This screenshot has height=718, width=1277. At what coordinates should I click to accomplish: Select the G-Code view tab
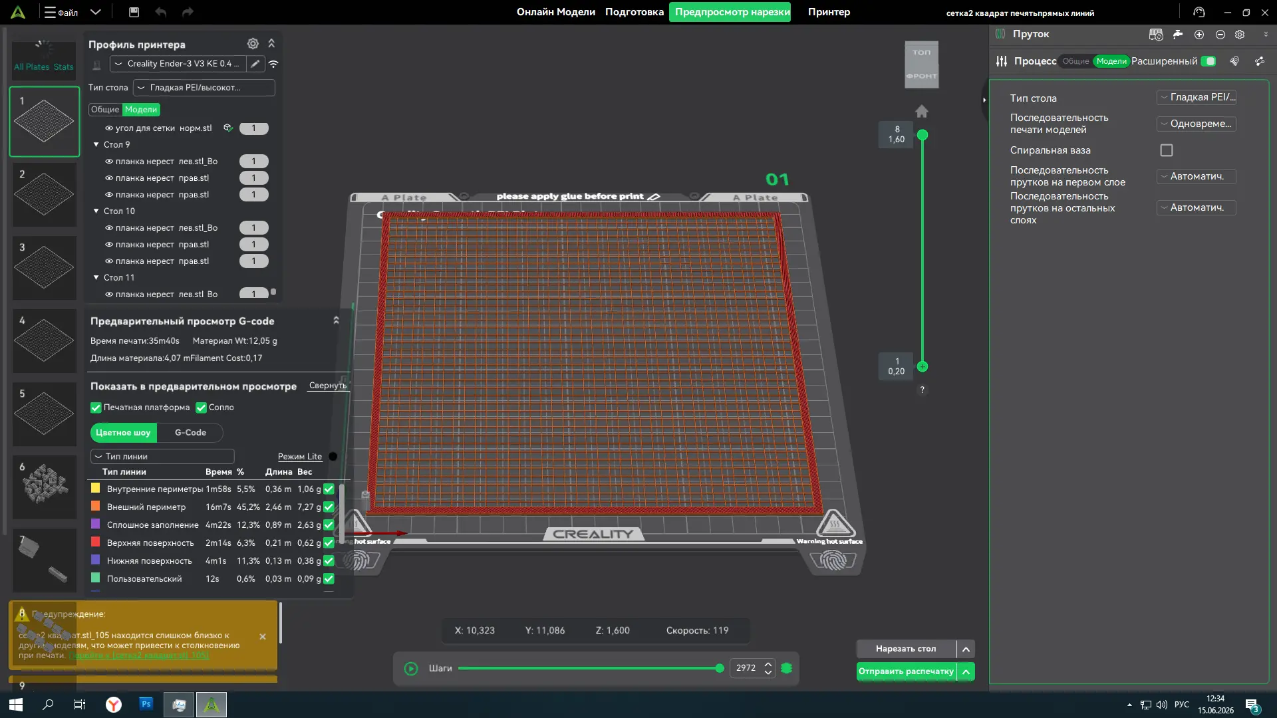tap(190, 433)
